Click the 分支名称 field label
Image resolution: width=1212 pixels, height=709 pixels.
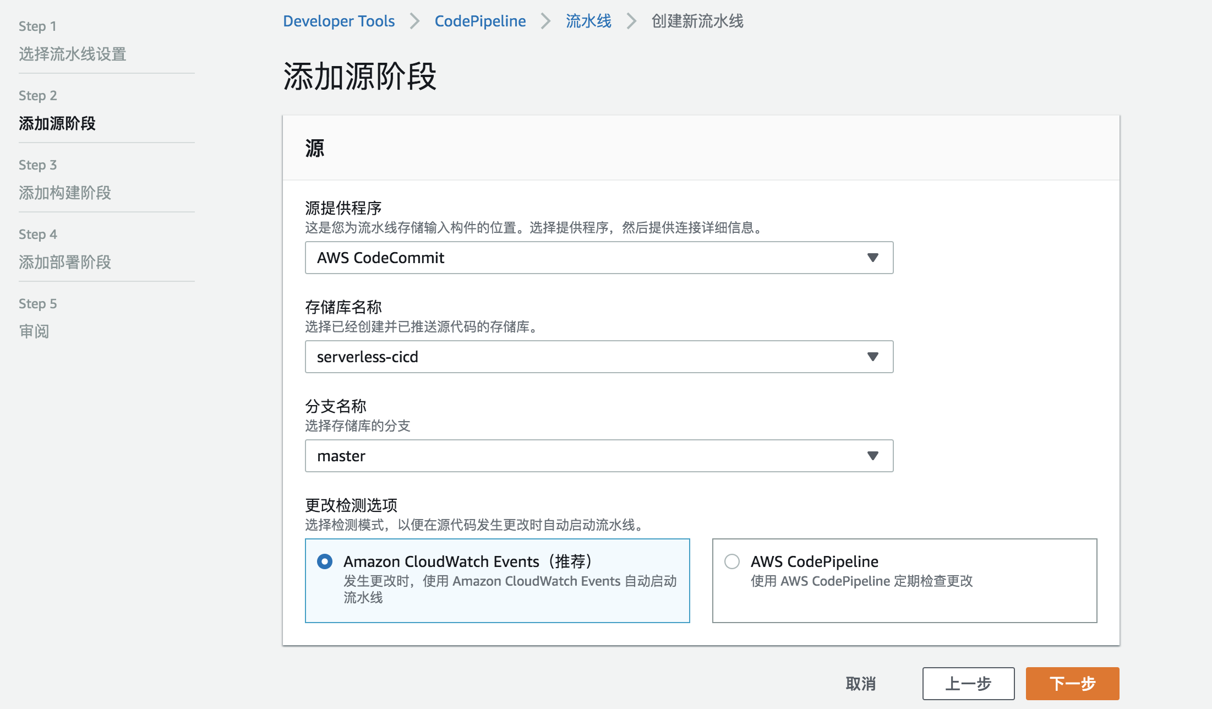(336, 406)
